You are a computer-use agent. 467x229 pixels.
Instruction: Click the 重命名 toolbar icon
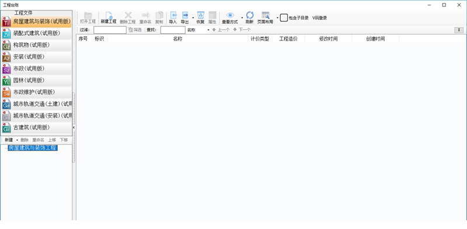(145, 18)
